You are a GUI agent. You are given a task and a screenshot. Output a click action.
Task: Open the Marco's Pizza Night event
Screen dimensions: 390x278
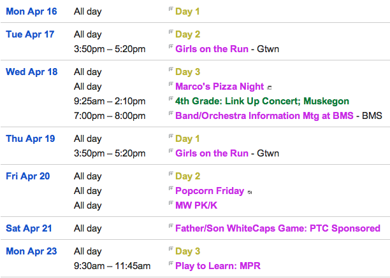[x=220, y=87]
